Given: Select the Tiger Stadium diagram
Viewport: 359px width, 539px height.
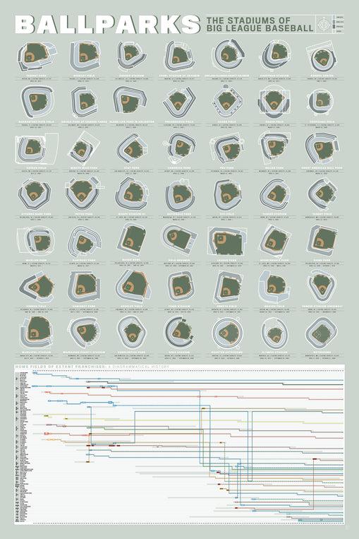Looking at the screenshot, I should pyautogui.click(x=180, y=286).
